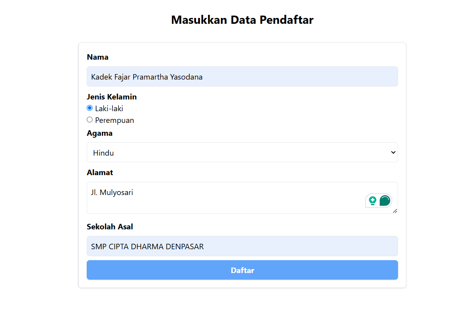Click the Agama field label
Screen dimensions: 475x321
(x=100, y=133)
